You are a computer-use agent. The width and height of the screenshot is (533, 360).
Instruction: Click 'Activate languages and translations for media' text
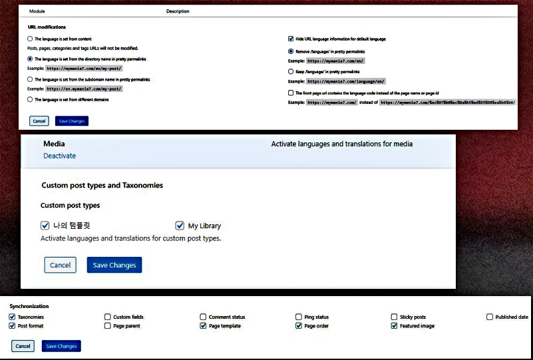click(x=341, y=144)
